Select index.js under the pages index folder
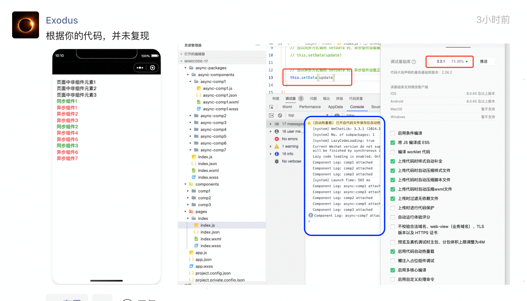 tap(208, 225)
